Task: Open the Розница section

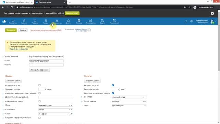Action: click(x=79, y=21)
